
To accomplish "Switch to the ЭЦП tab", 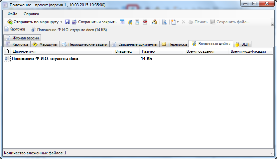I will (242, 44).
